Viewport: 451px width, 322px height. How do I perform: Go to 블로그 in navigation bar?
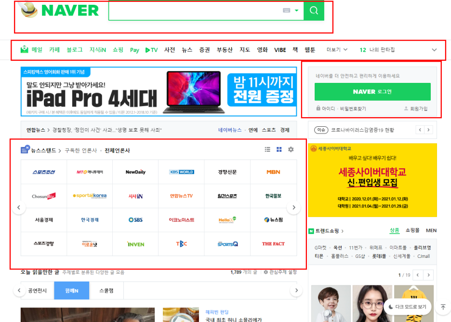coord(75,50)
